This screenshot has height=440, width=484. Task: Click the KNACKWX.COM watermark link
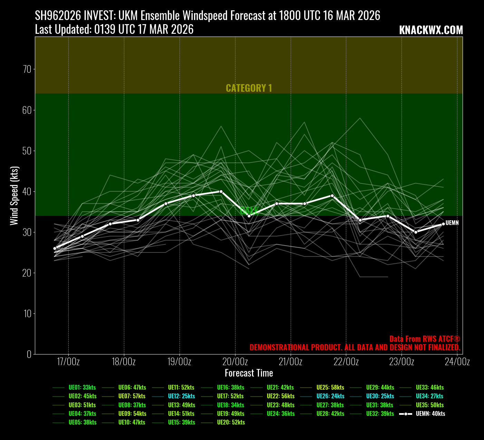click(431, 30)
